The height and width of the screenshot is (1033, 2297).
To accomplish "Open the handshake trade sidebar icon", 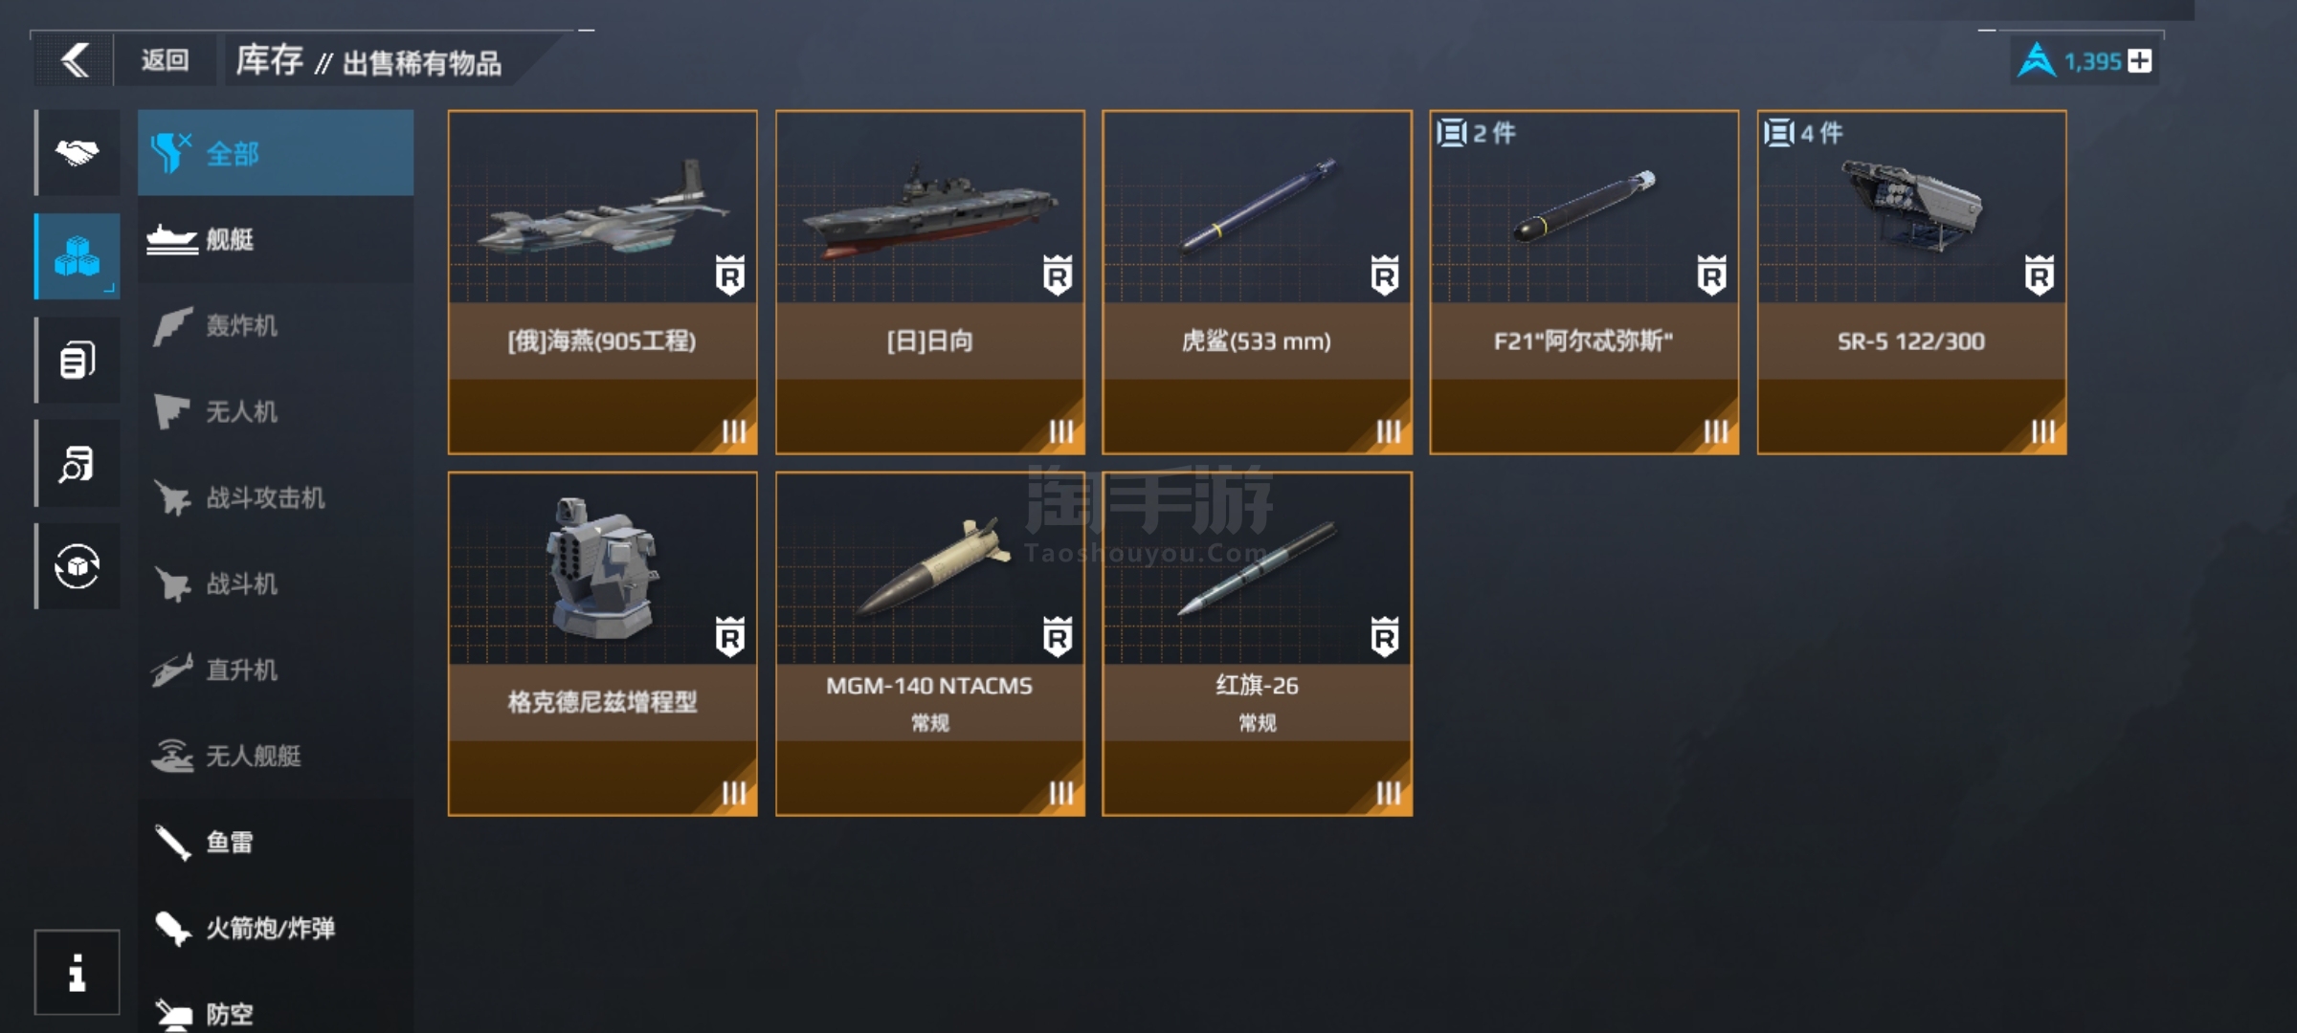I will pos(78,152).
